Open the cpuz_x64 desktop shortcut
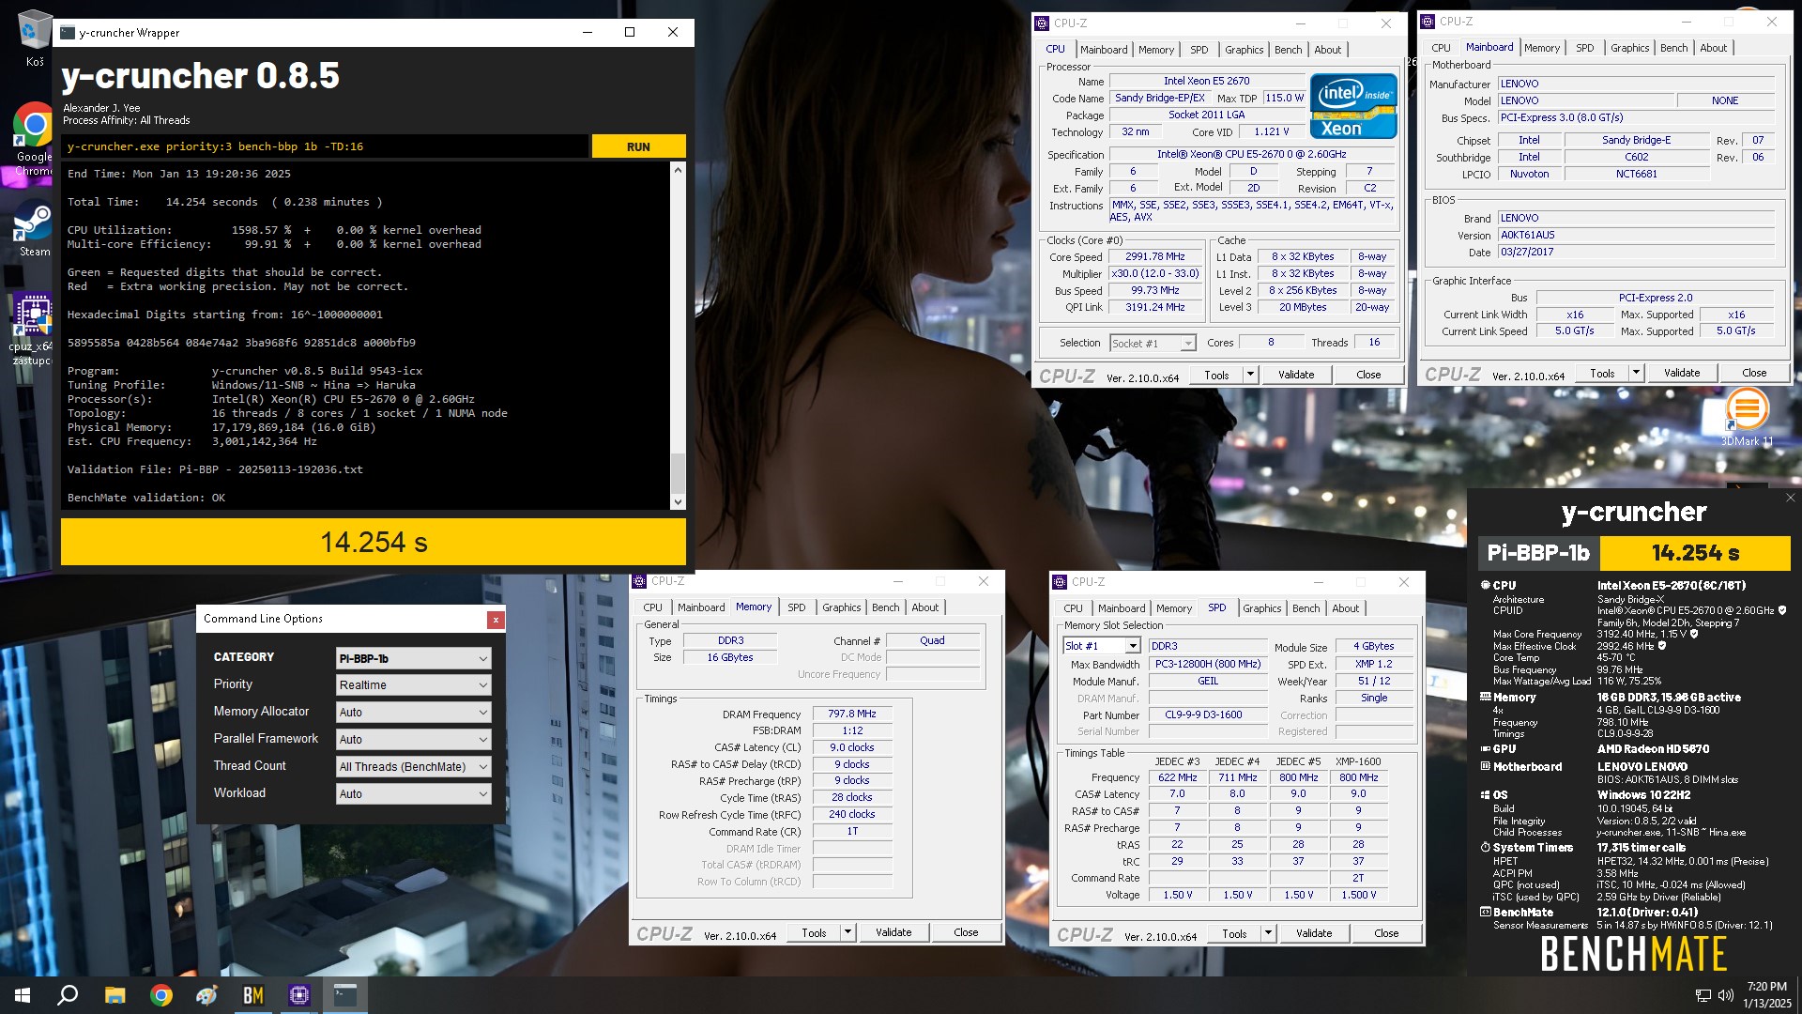 [x=33, y=329]
